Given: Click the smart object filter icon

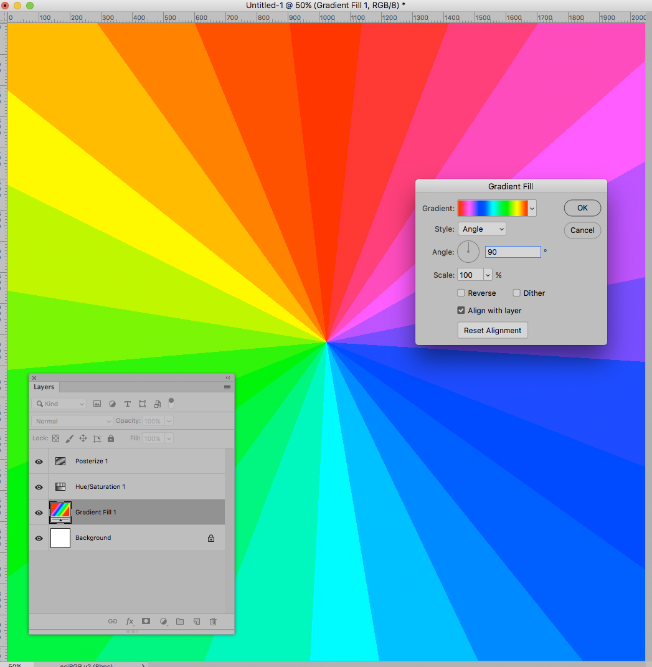Looking at the screenshot, I should (158, 404).
